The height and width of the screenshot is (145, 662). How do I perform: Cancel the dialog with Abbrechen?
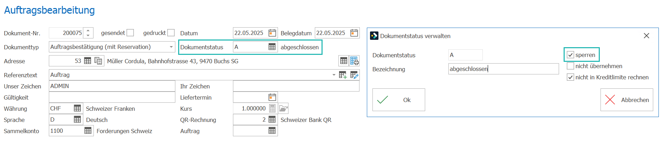(x=627, y=100)
